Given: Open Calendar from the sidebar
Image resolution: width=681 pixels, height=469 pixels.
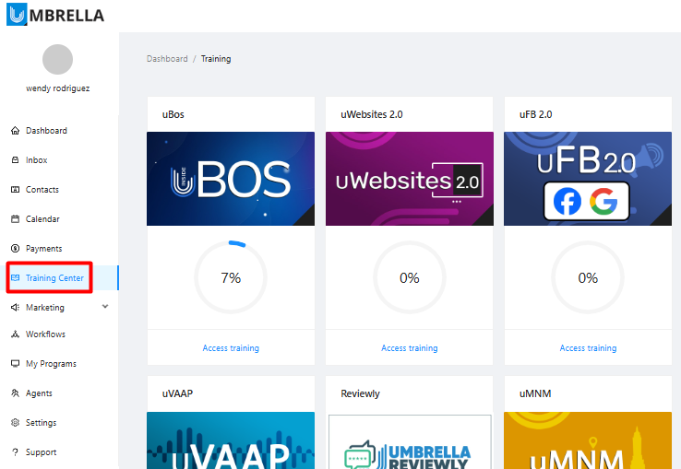Looking at the screenshot, I should click(42, 219).
